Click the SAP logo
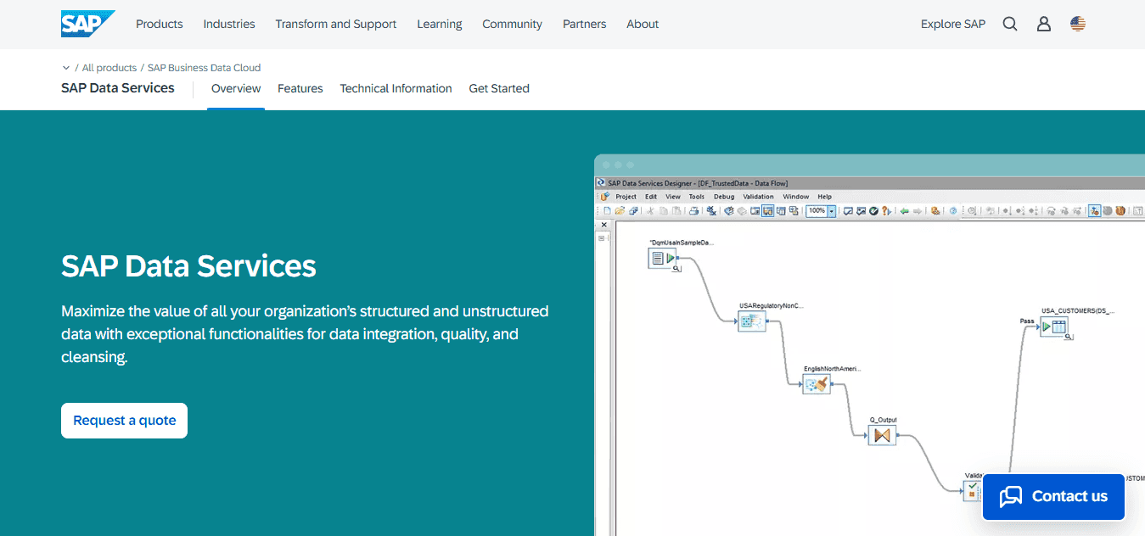Image resolution: width=1145 pixels, height=536 pixels. (87, 23)
